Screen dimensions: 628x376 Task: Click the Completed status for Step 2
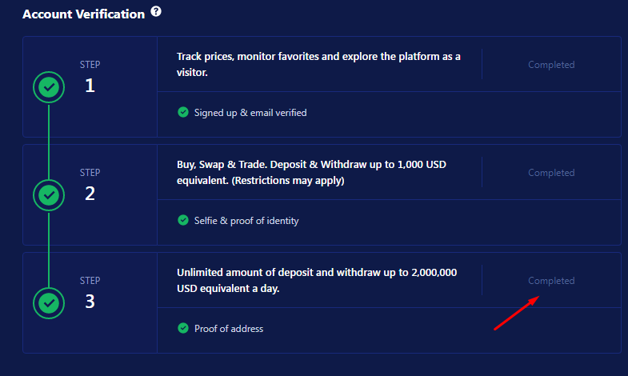[551, 173]
